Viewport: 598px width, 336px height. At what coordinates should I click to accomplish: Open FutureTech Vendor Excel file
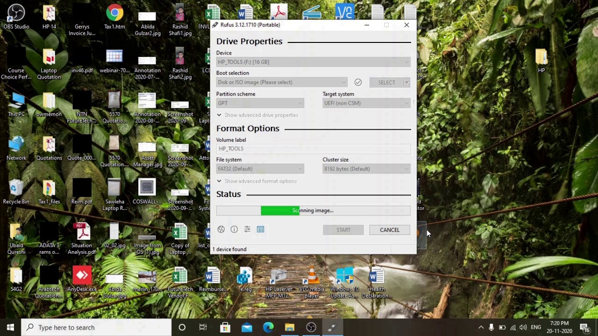tap(180, 283)
